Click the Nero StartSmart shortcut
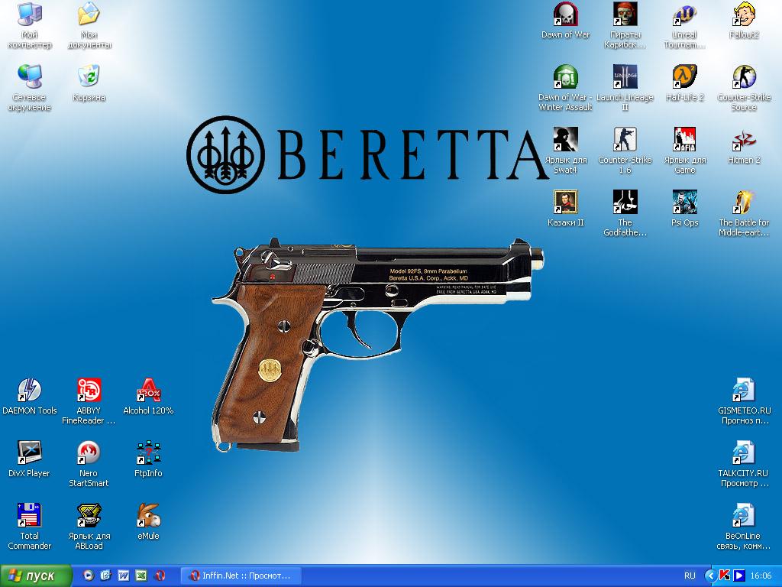The width and height of the screenshot is (782, 587). [89, 453]
